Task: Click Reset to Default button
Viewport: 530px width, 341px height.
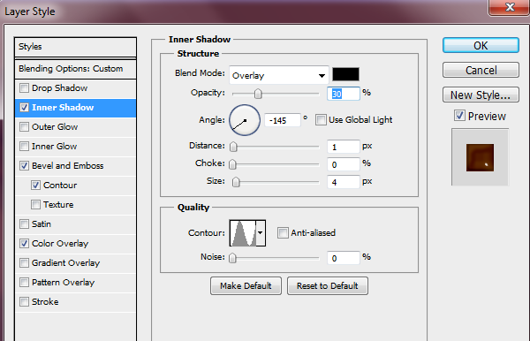Action: (x=328, y=286)
